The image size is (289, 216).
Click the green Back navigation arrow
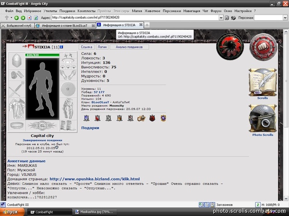16,18
